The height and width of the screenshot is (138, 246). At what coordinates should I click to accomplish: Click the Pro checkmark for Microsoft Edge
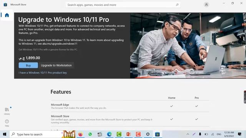coord(196,106)
